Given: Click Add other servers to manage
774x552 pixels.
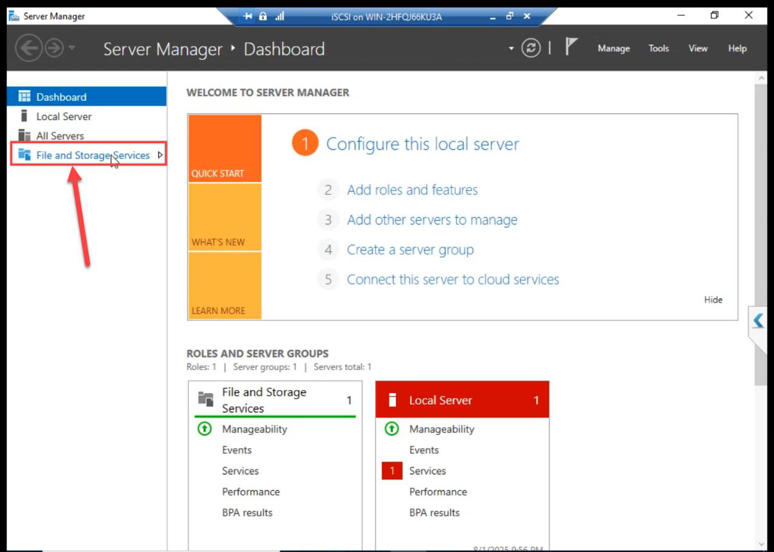Looking at the screenshot, I should 432,220.
